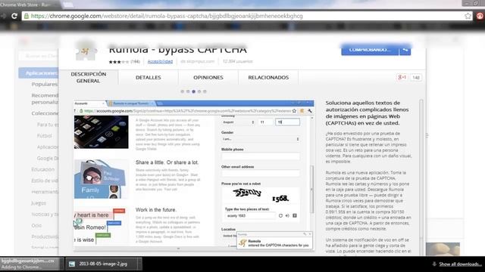Click the review count (144)
Screen dimensions: 485x272
pos(135,62)
